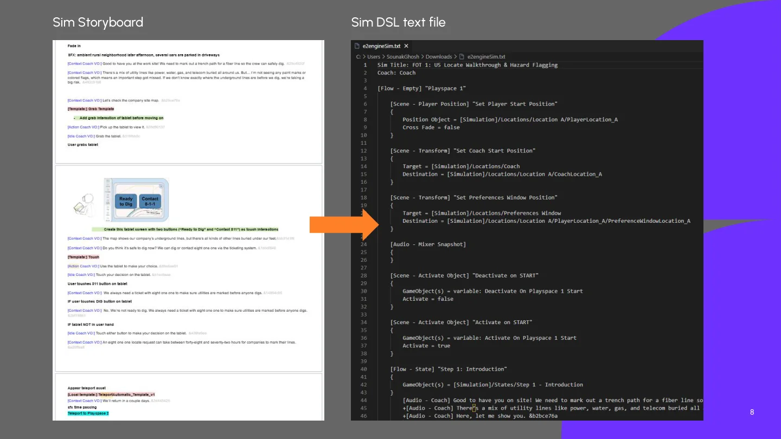
Task: Click the 'Set Coach Start Position' scene line
Action: [x=463, y=151]
